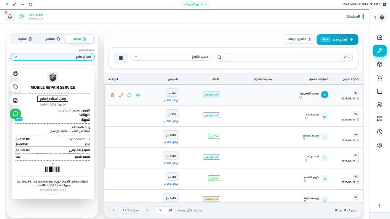Image resolution: width=390 pixels, height=219 pixels.
Task: Open the history clock sidebar icon
Action: tap(380, 132)
